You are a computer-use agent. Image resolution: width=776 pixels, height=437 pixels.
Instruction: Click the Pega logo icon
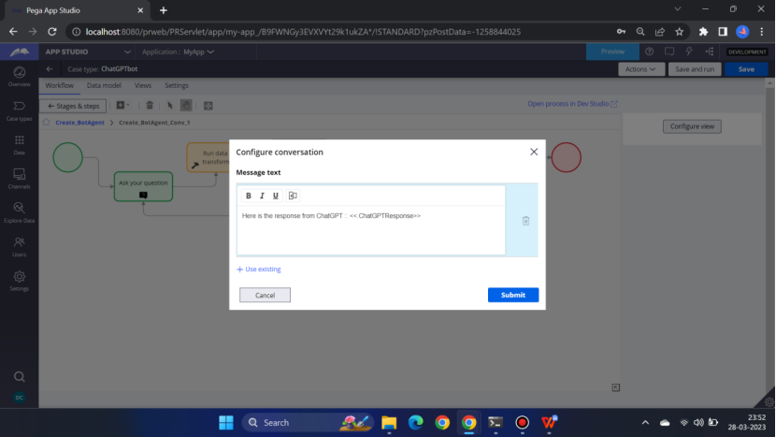(20, 51)
